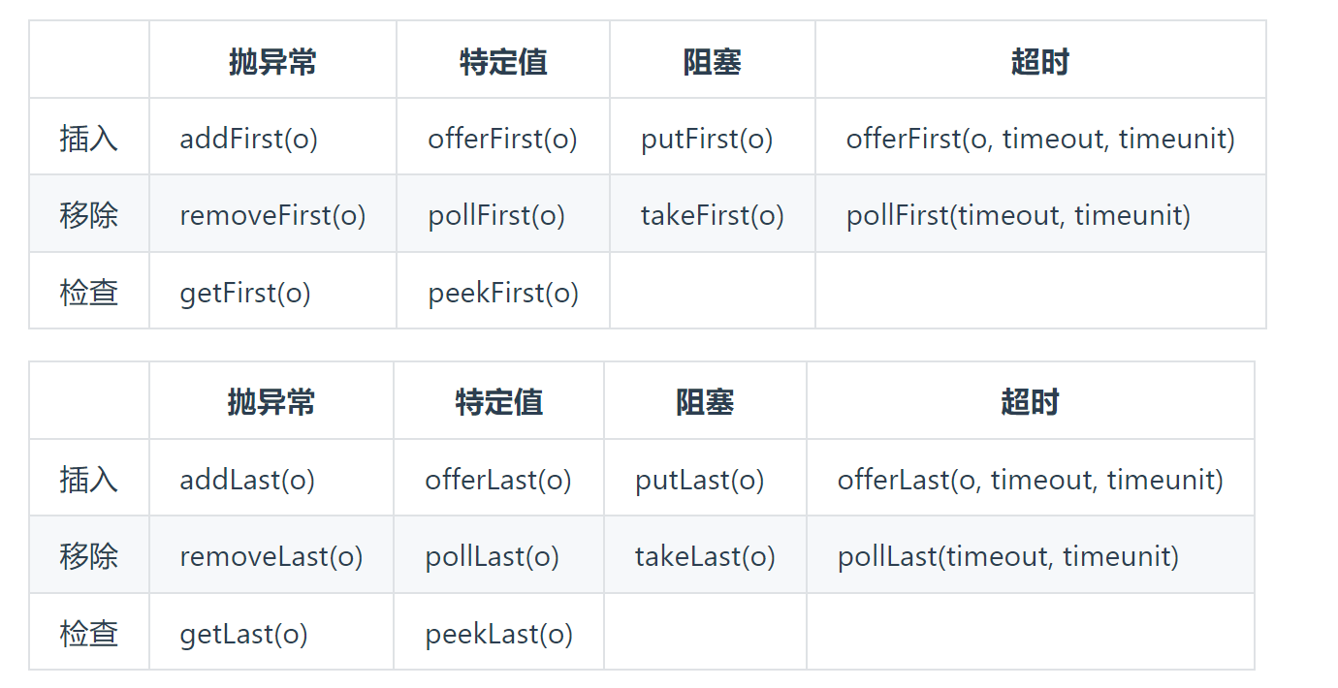Click pollLast(timeout, timeunit) text
1338x688 pixels.
1008,556
